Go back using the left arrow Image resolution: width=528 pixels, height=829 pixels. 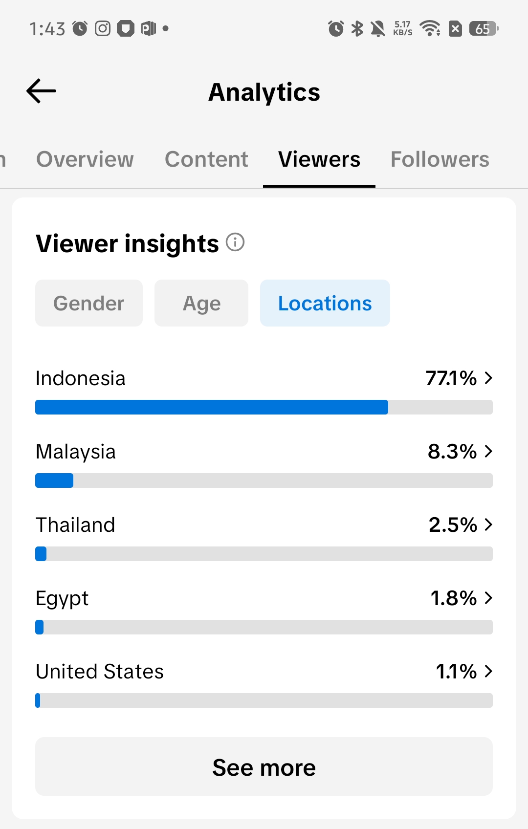click(41, 91)
